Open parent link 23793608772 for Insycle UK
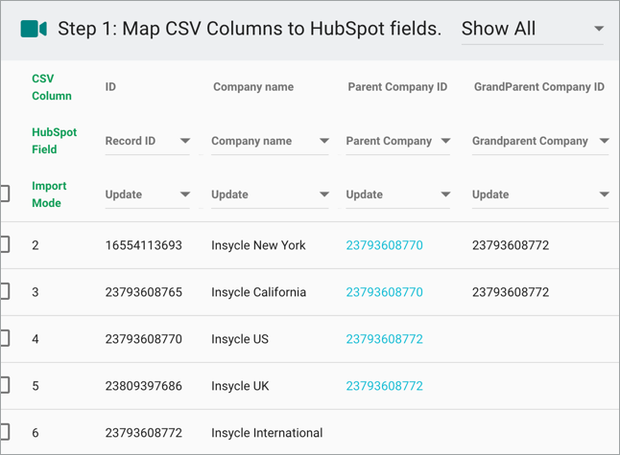The width and height of the screenshot is (620, 455). click(384, 386)
